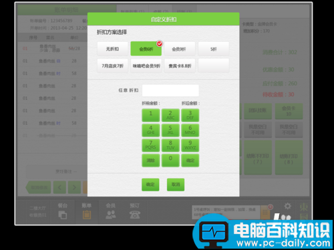Image resolution: width=334 pixels, height=250 pixels.
Task: Click 结账打印 (8) button in the background
Action: 289,157
